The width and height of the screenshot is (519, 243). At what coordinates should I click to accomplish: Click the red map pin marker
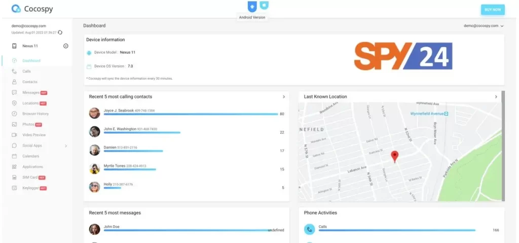(394, 156)
